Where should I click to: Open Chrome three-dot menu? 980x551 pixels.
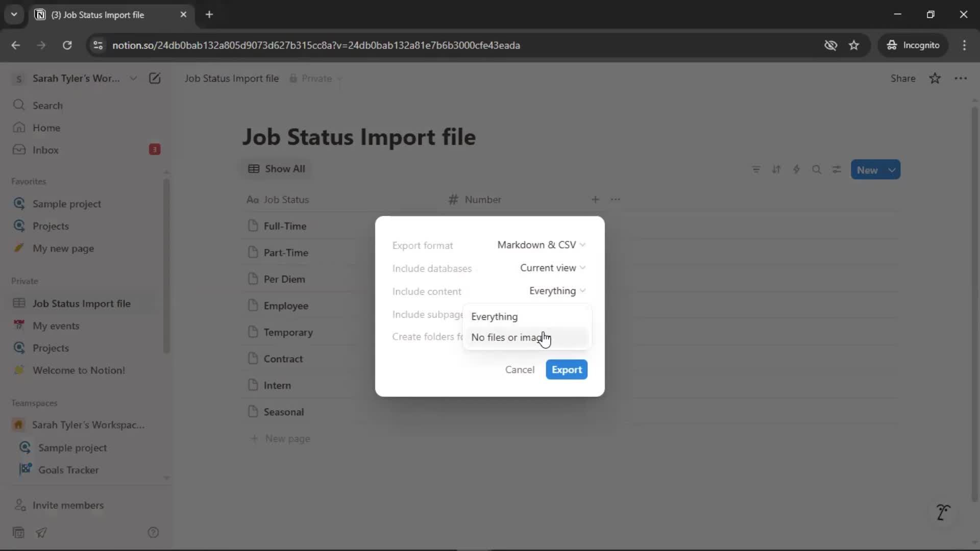tap(964, 45)
